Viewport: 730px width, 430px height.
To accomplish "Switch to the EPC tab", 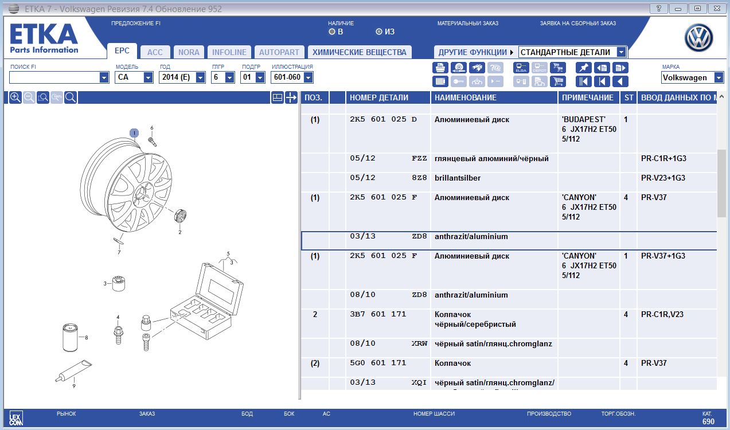I will [122, 51].
